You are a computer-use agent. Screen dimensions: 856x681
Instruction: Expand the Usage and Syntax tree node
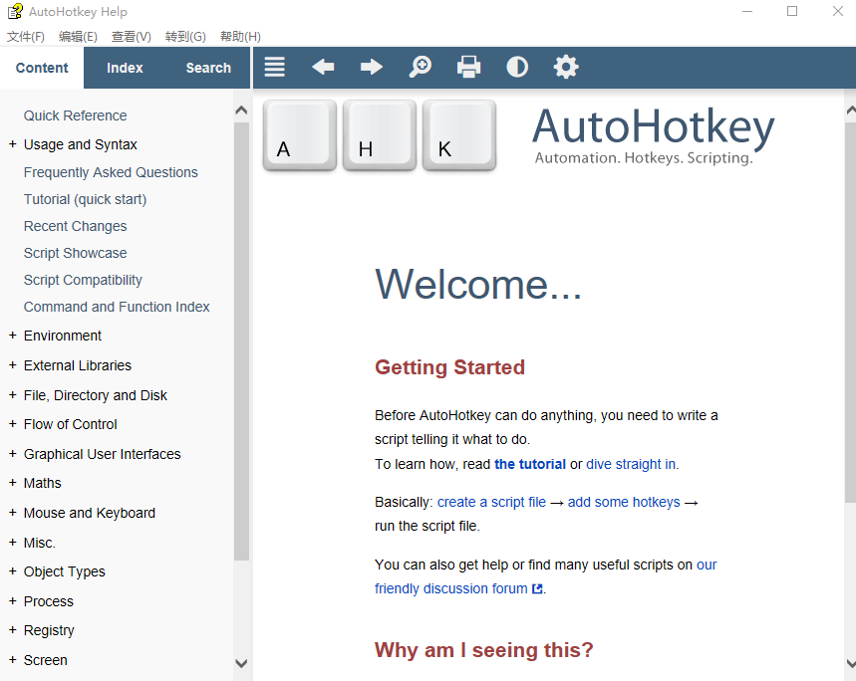(x=13, y=144)
